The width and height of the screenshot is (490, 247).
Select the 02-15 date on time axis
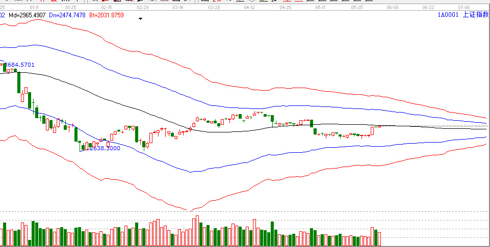click(107, 8)
